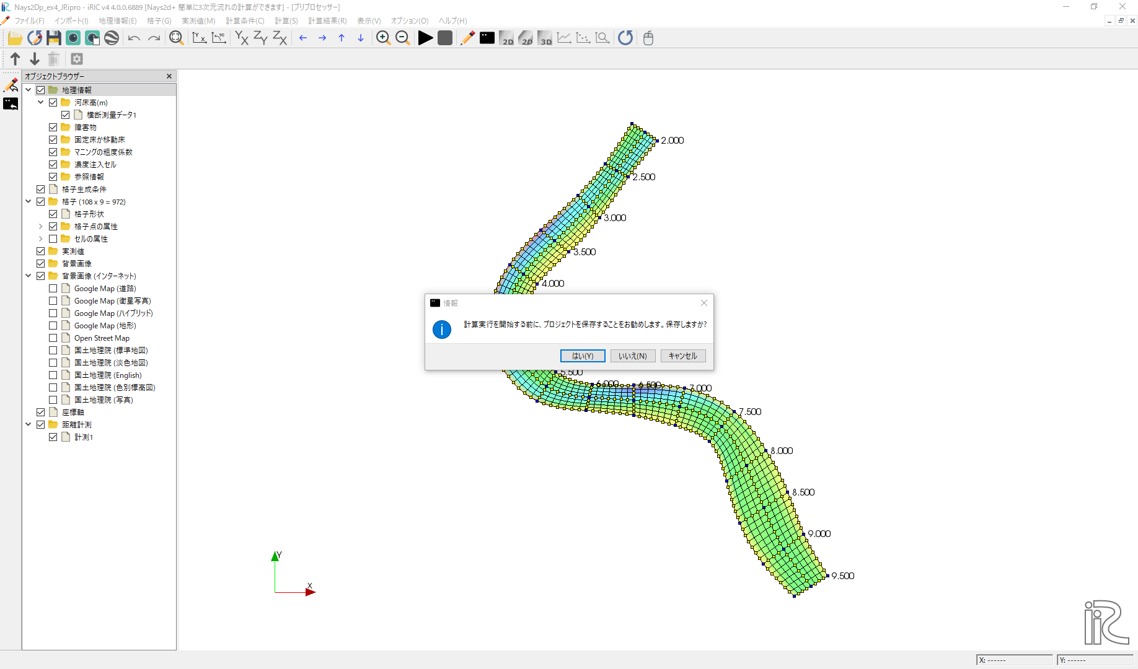Click the reload calculation results icon
Image resolution: width=1138 pixels, height=669 pixels.
pos(625,38)
